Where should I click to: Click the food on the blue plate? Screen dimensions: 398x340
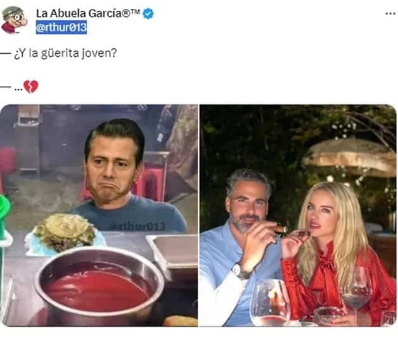pos(65,233)
